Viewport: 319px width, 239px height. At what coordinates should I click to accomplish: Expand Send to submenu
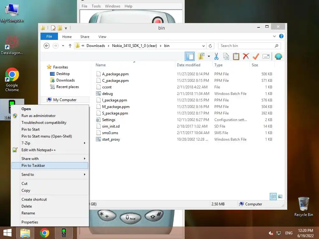(x=50, y=174)
